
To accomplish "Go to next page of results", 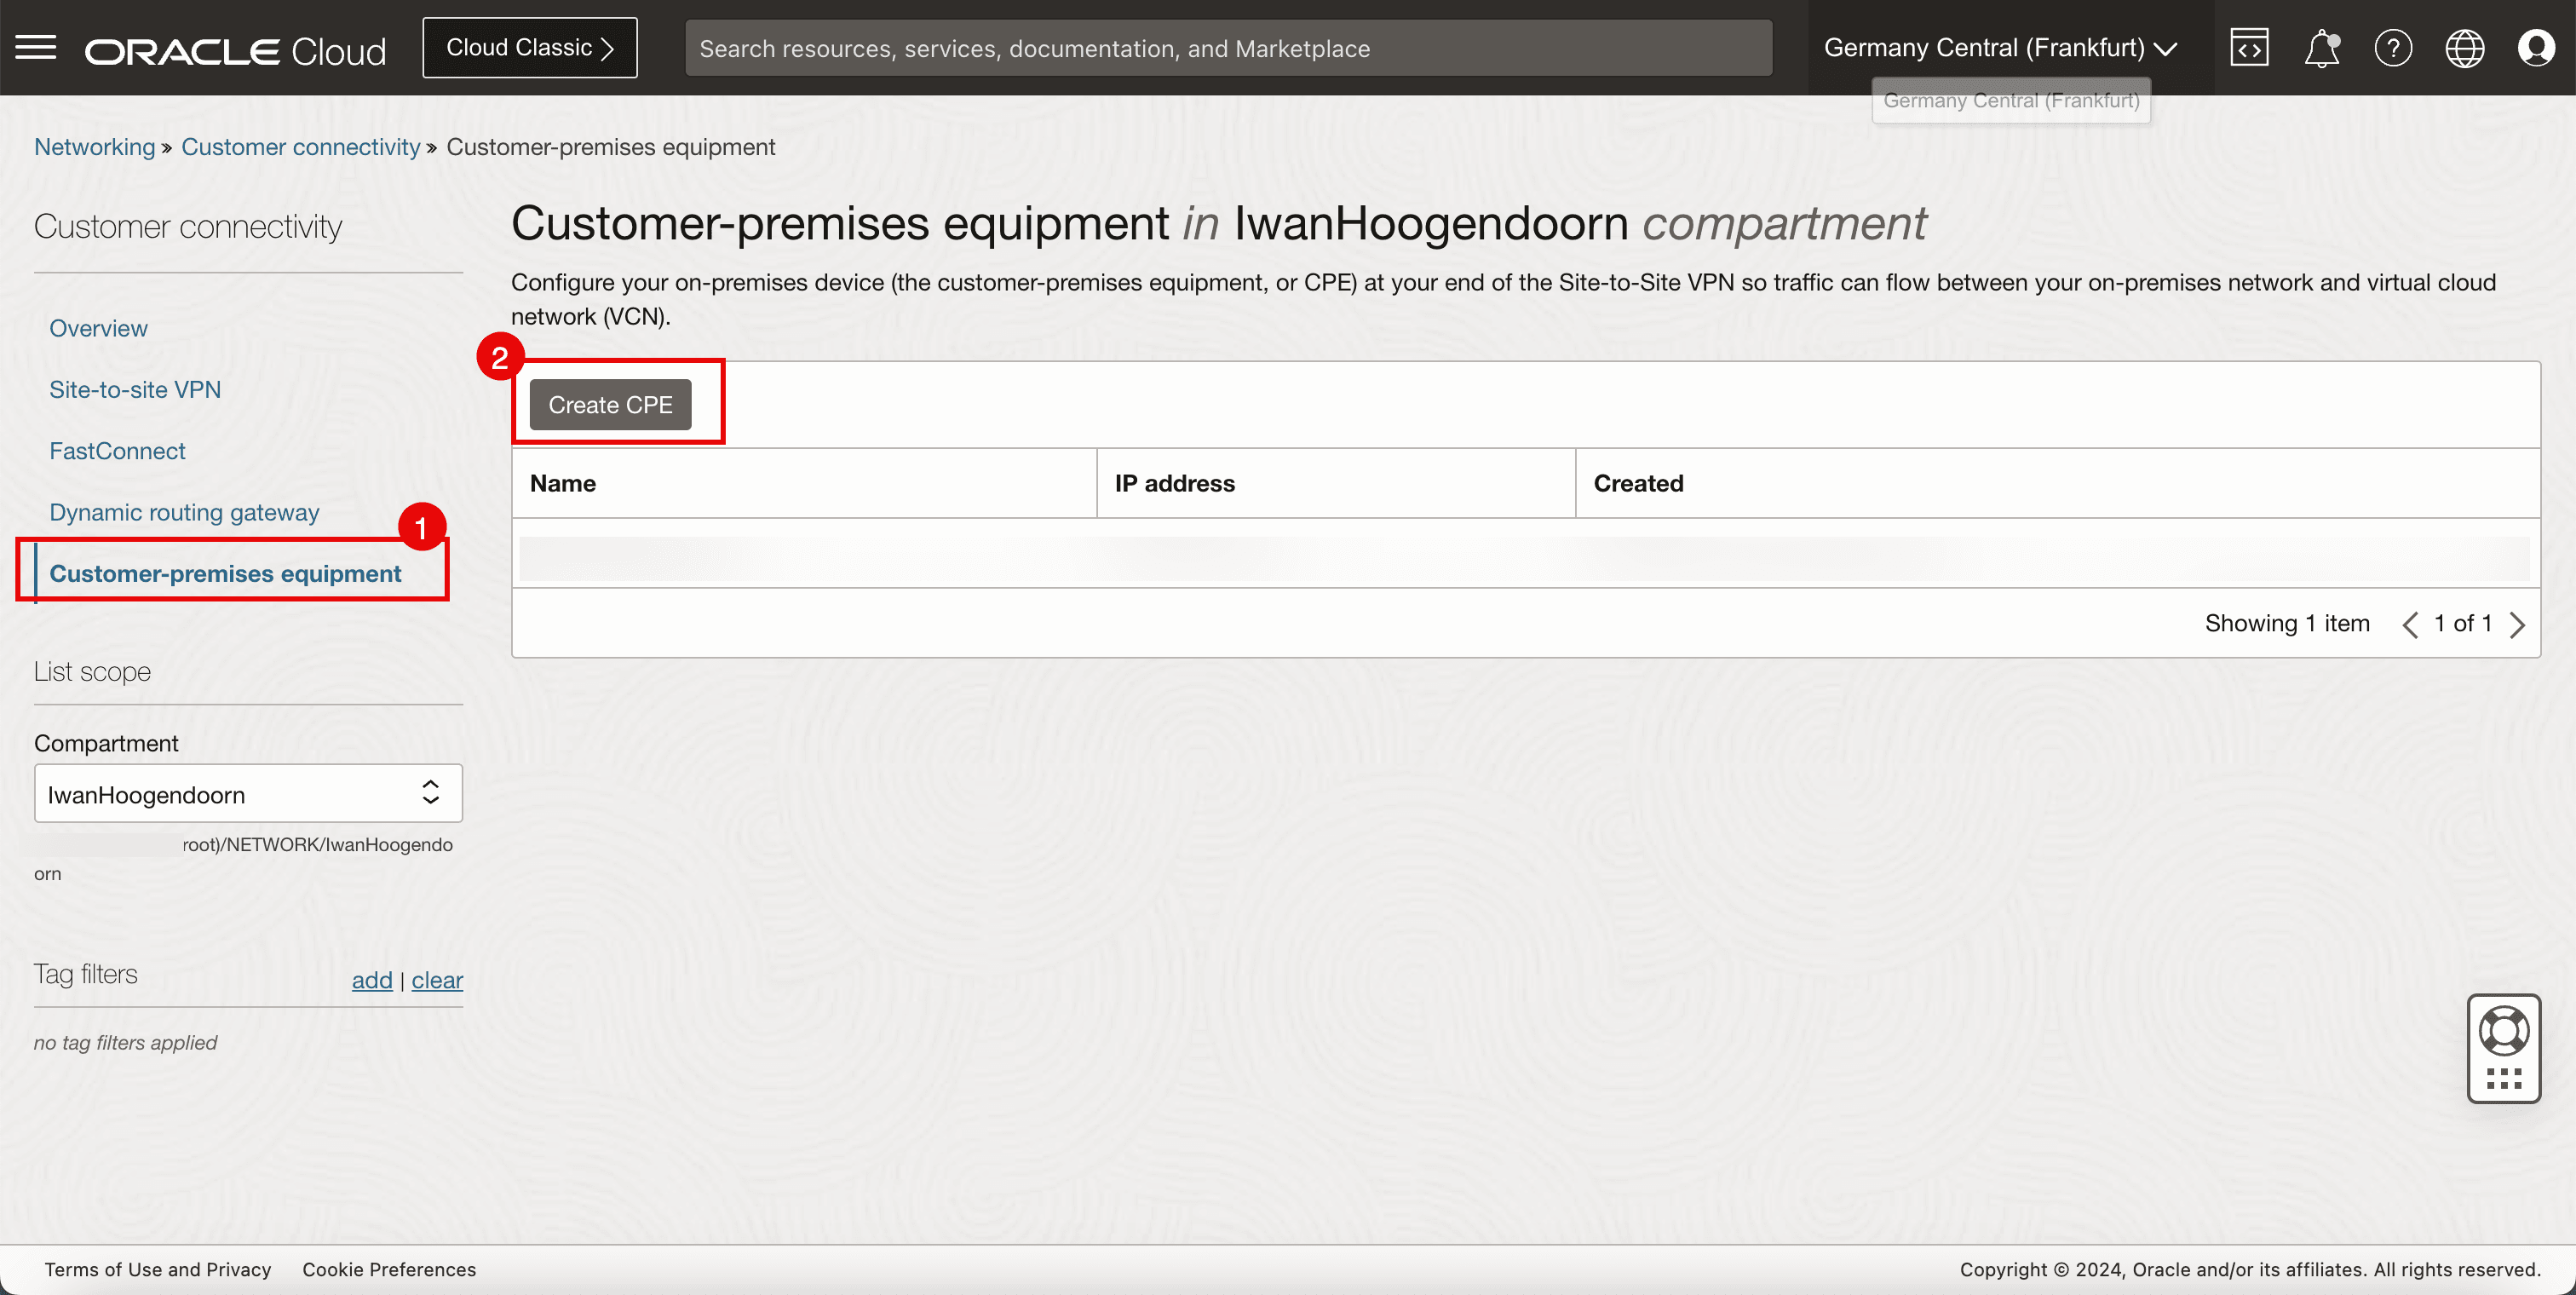I will click(2517, 624).
